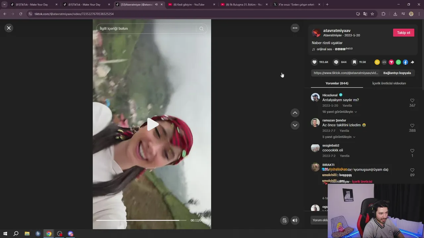The width and height of the screenshot is (424, 238).
Task: Reply to Hicaziunal's comment via Yanıtla
Action: (347, 106)
